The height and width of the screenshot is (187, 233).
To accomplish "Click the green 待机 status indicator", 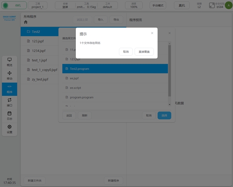I will coord(14,5).
